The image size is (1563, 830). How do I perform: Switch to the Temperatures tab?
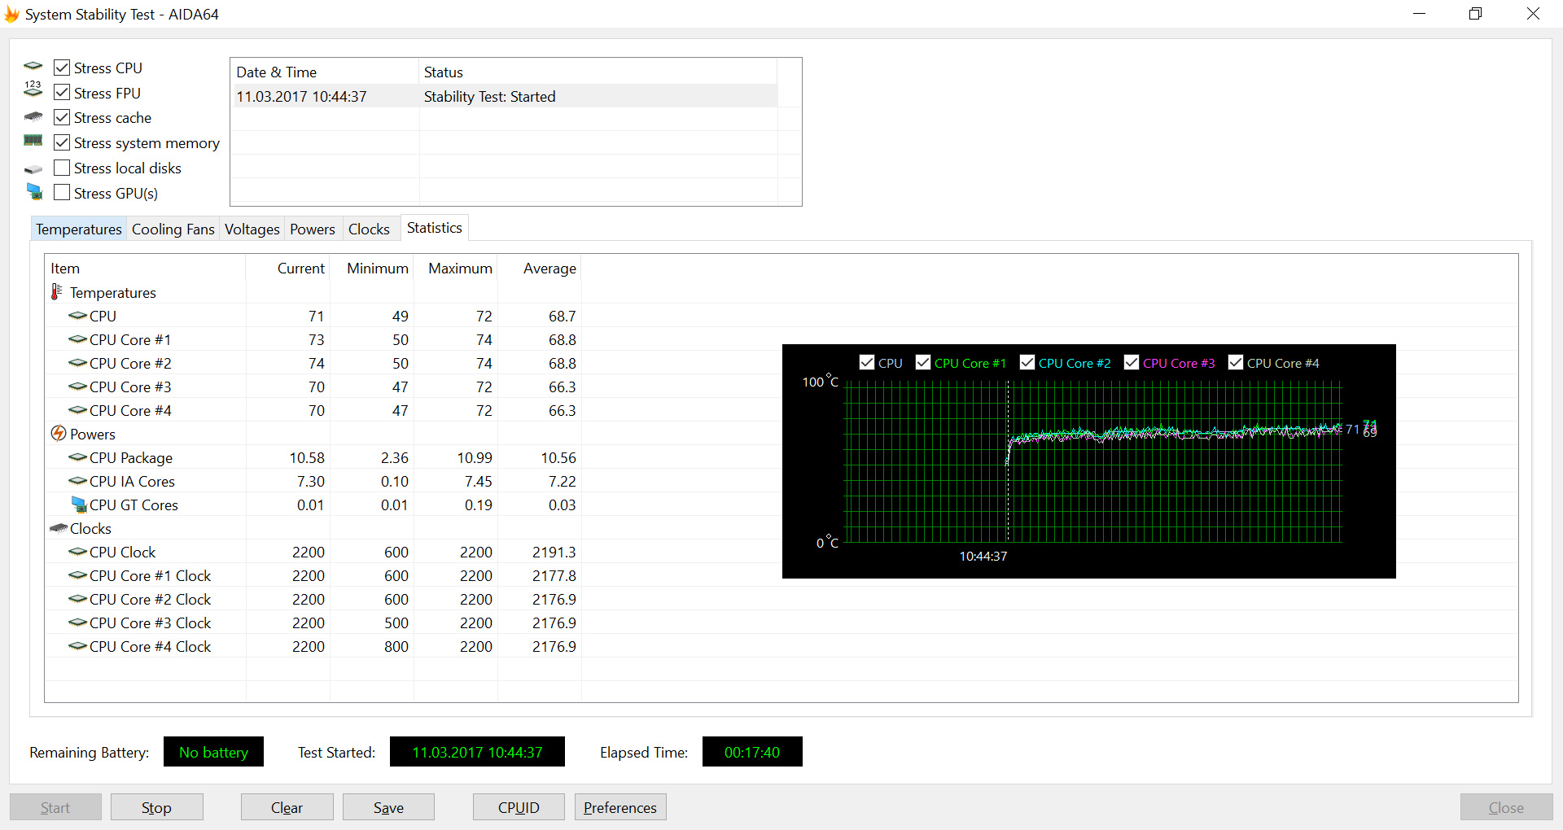point(79,229)
